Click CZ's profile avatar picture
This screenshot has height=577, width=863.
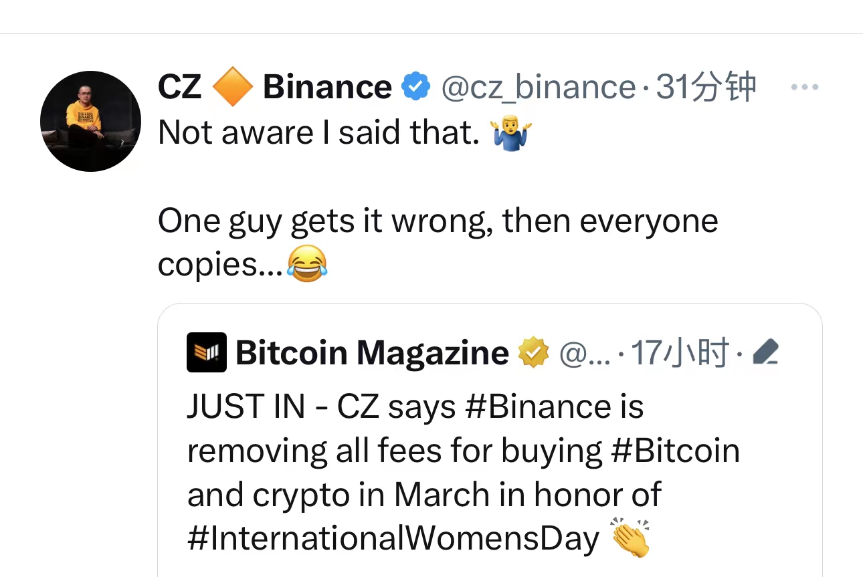90,121
